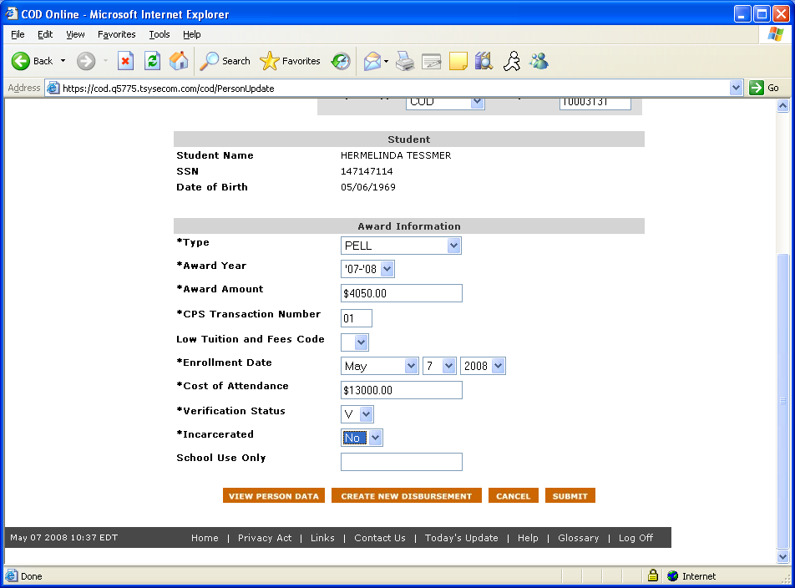Go back with the Back arrow icon
Viewport: 795px width, 588px height.
point(21,61)
